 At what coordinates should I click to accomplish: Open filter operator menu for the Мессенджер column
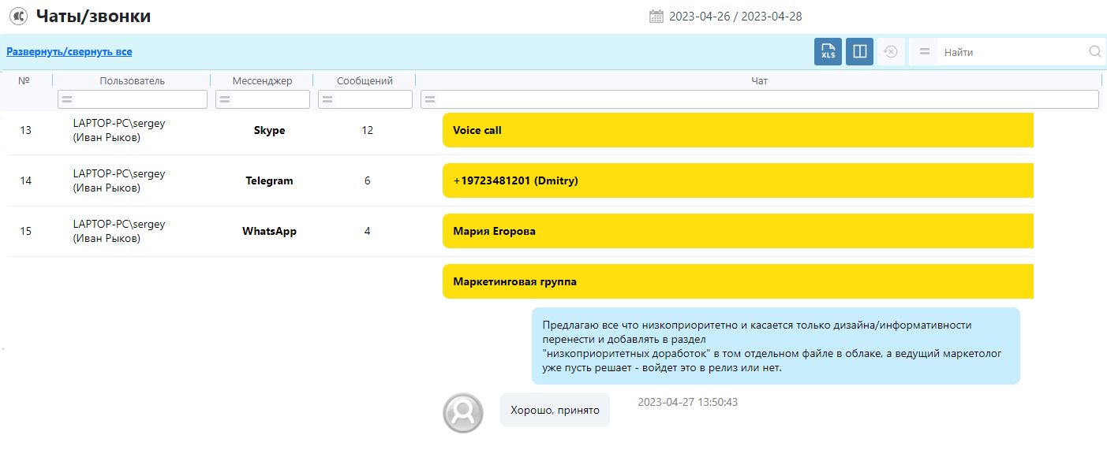225,99
